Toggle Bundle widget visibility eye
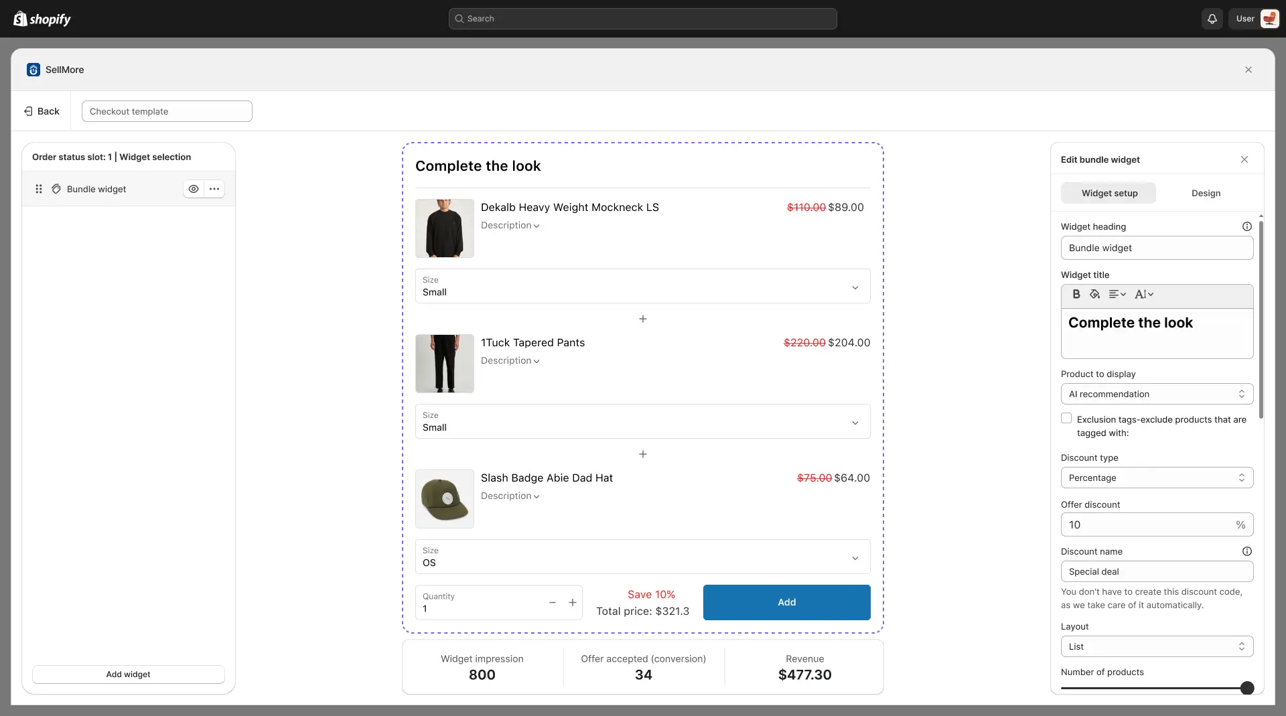1286x716 pixels. coord(194,189)
